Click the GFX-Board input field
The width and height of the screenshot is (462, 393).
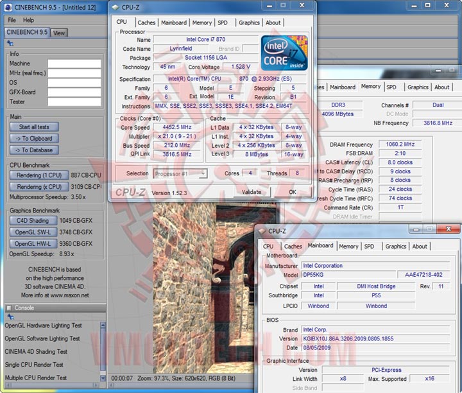point(74,92)
